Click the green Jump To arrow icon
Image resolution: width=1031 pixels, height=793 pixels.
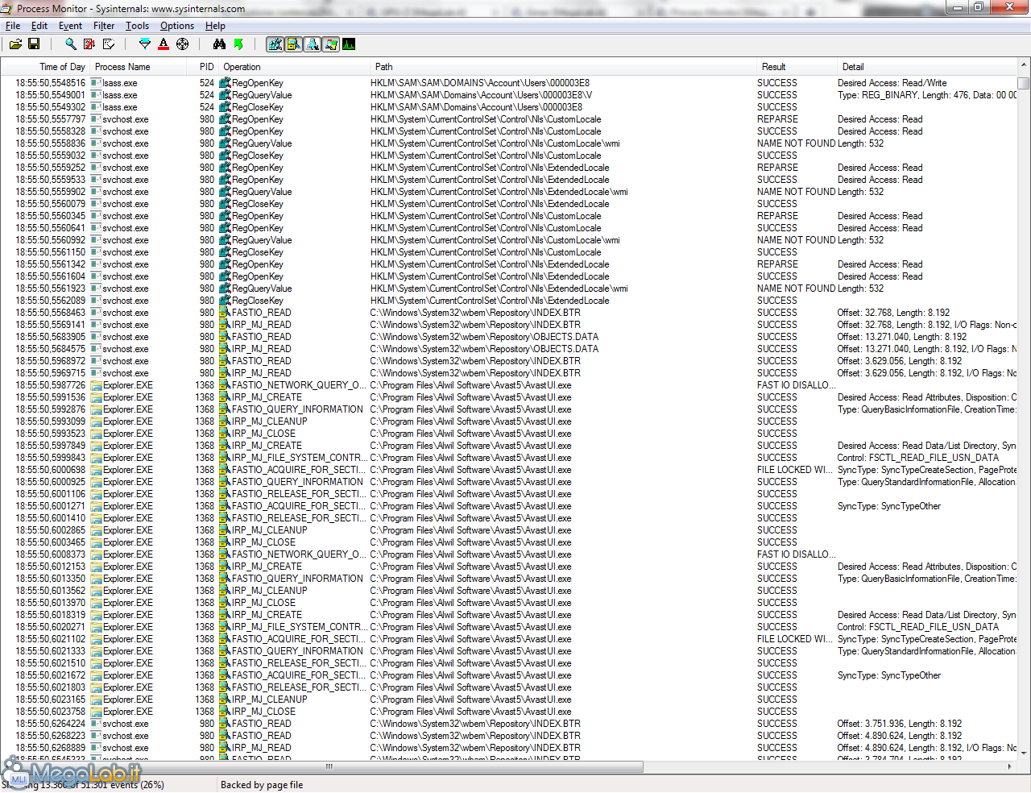click(238, 44)
